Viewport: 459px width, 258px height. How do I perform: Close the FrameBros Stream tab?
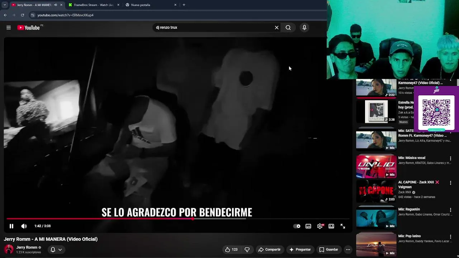click(x=118, y=5)
